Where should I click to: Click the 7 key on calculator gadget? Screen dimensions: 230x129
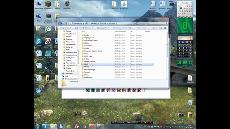[x=180, y=48]
